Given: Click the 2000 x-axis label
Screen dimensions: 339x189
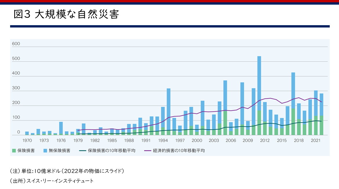Looking at the screenshot, I should [x=197, y=140].
